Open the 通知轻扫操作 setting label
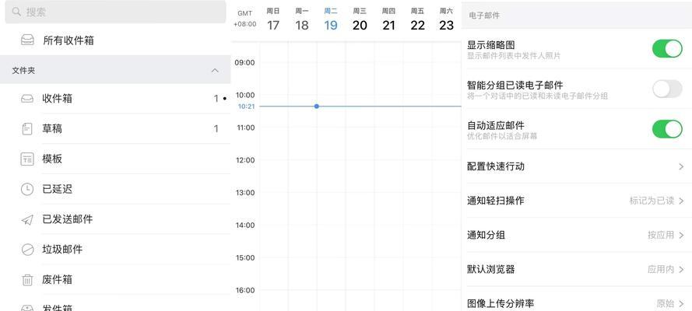692x311 pixels. point(496,201)
